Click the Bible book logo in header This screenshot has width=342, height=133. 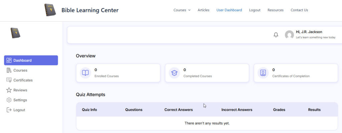[50, 10]
